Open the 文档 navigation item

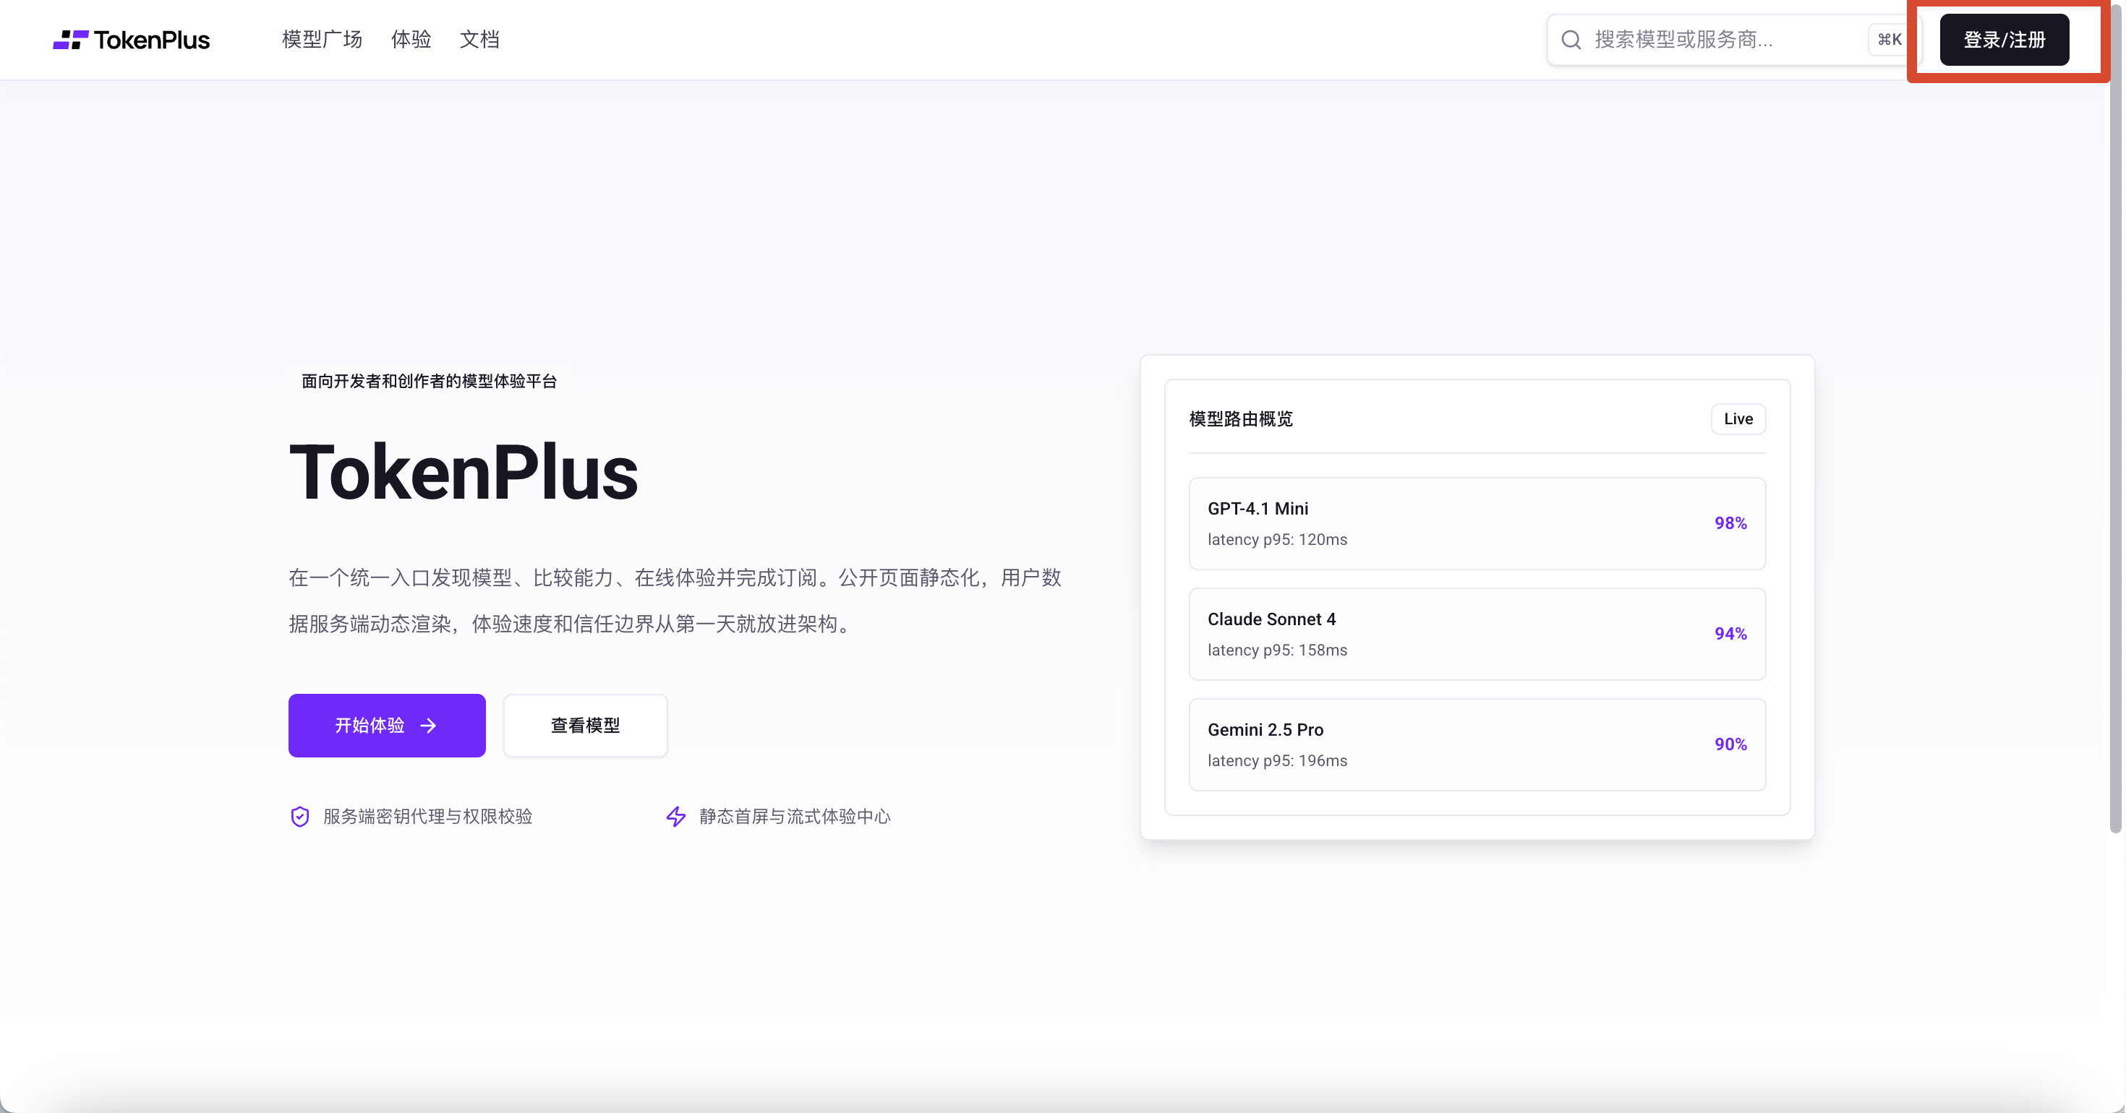(x=479, y=40)
